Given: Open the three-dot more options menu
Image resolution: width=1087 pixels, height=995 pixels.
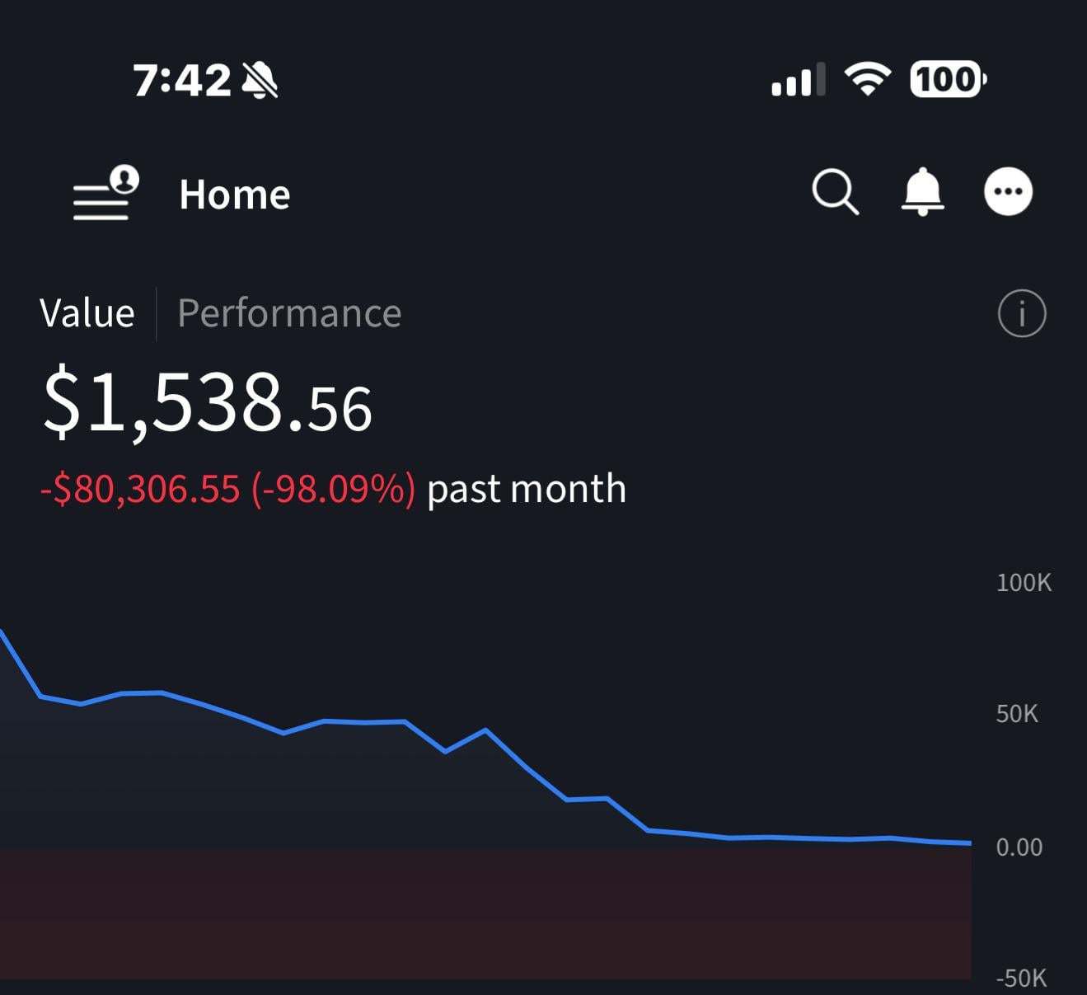Looking at the screenshot, I should click(x=1008, y=192).
